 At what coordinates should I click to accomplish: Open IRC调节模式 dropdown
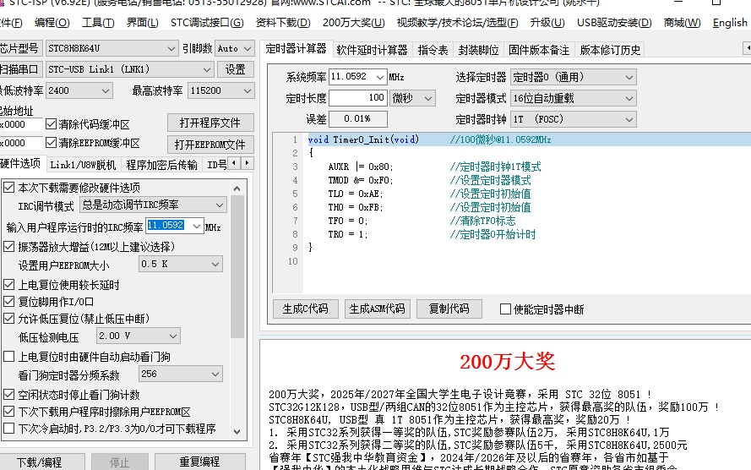[153, 205]
